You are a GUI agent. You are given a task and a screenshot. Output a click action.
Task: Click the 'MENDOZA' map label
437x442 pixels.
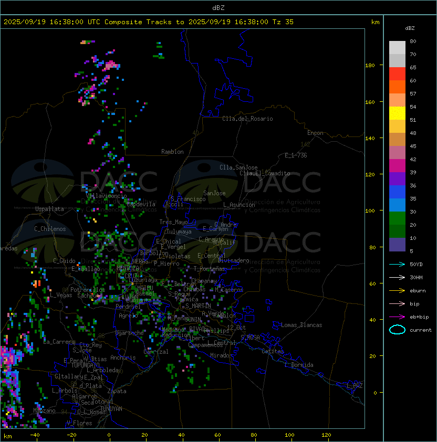click(128, 268)
